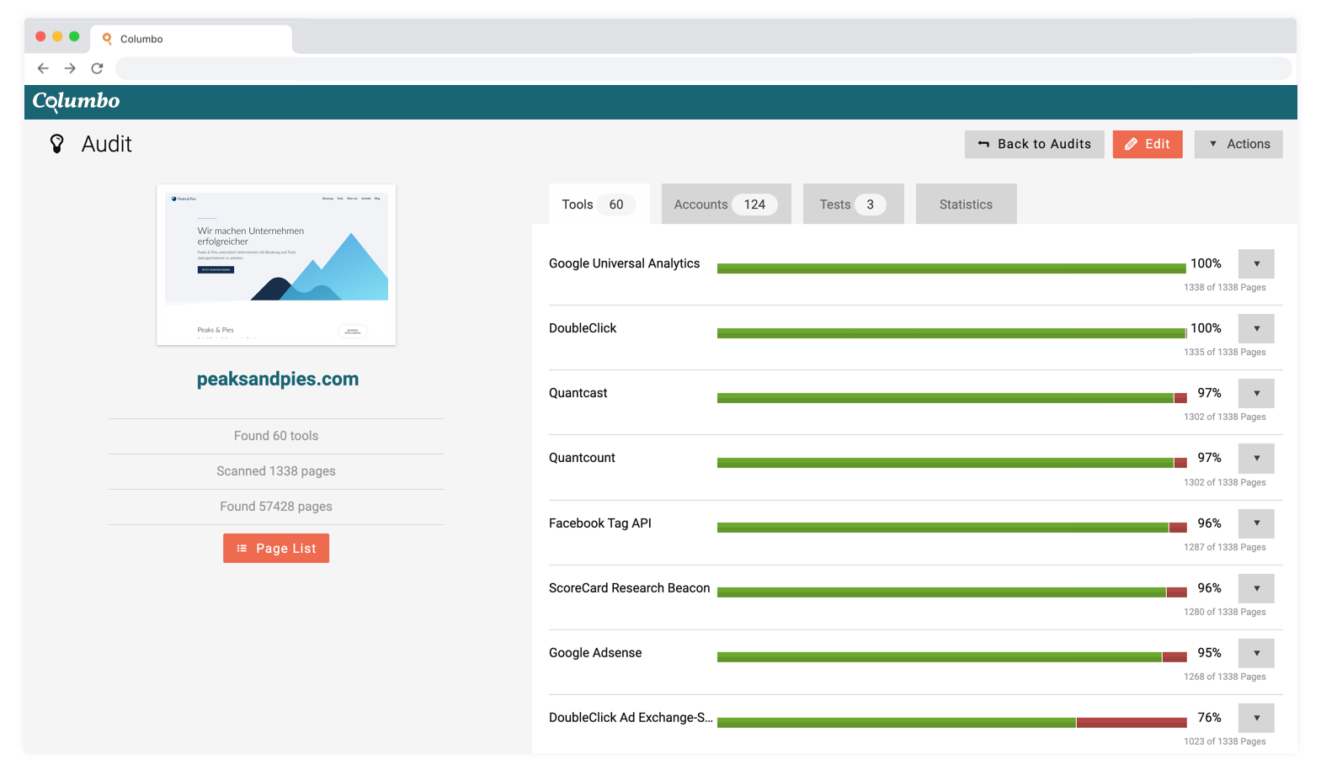Screen dimensions: 1321x770
Task: Expand the Quantcast row dropdown
Action: [1256, 393]
